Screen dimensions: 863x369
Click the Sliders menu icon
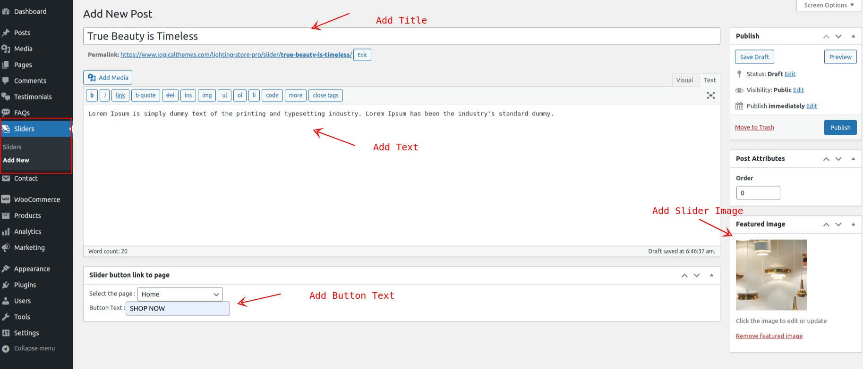click(x=6, y=129)
